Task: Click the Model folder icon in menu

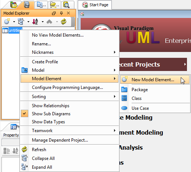Action: point(25,70)
